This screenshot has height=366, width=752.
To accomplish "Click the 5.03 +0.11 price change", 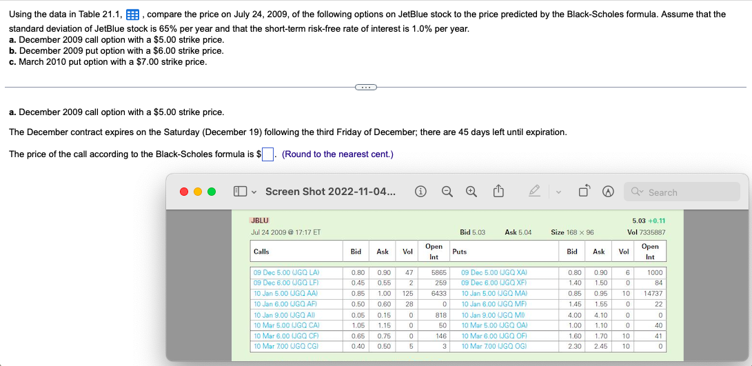I will [x=650, y=221].
